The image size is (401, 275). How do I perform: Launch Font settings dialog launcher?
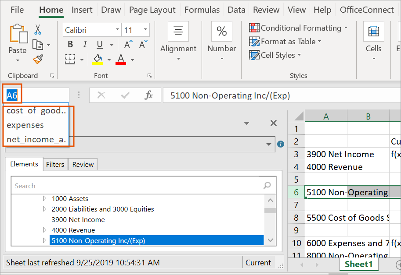150,76
